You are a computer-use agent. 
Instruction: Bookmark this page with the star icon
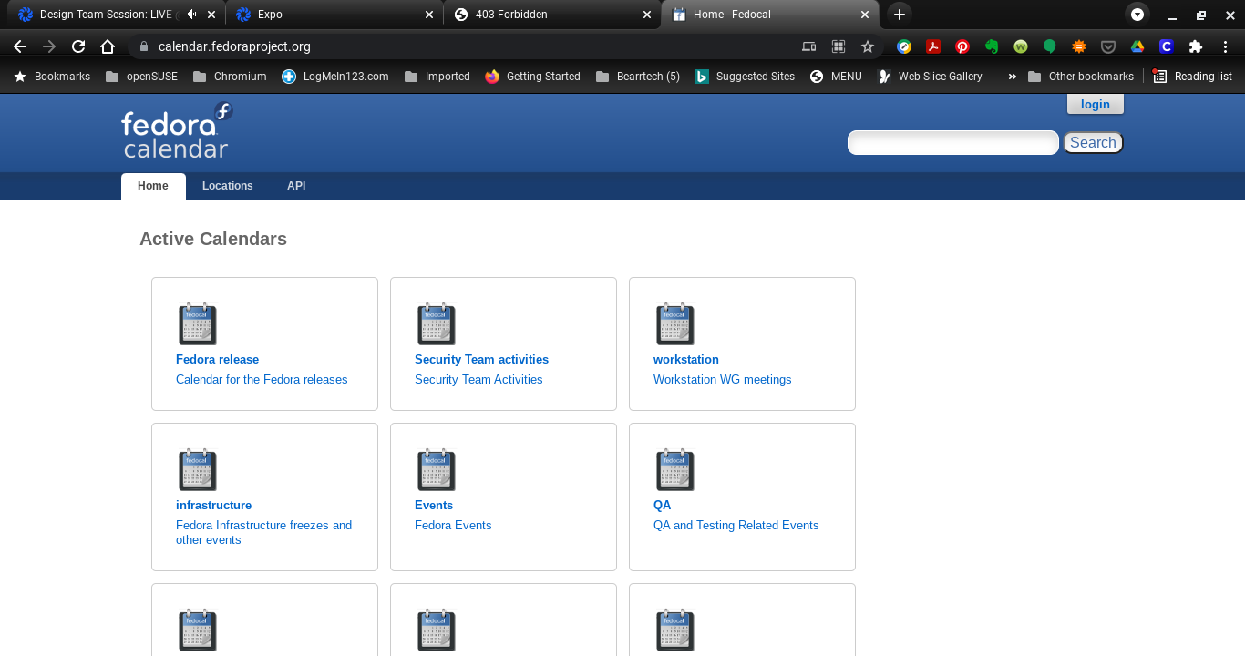click(868, 46)
